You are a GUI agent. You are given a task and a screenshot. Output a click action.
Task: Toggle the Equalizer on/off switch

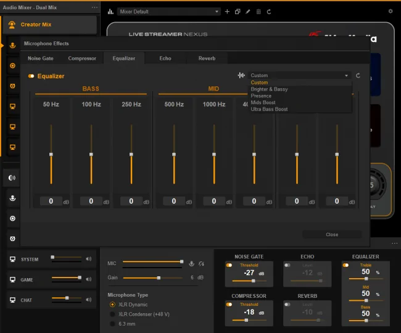pyautogui.click(x=31, y=76)
